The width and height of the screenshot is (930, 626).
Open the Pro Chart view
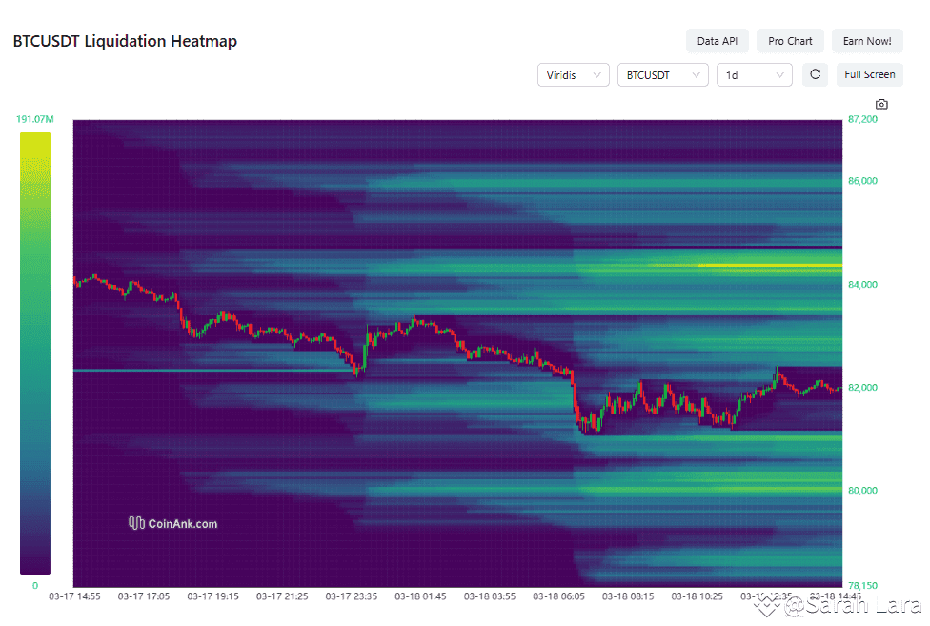point(790,40)
